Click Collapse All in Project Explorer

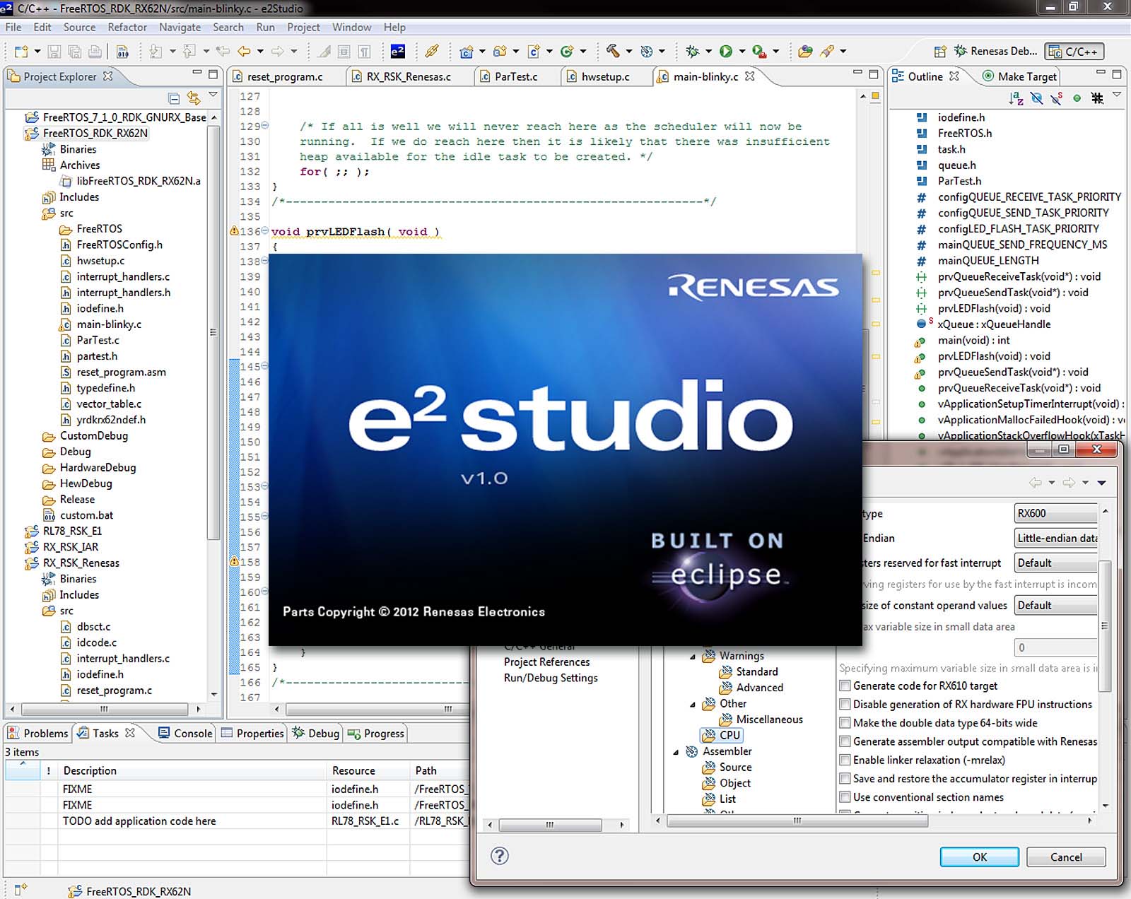(x=174, y=98)
